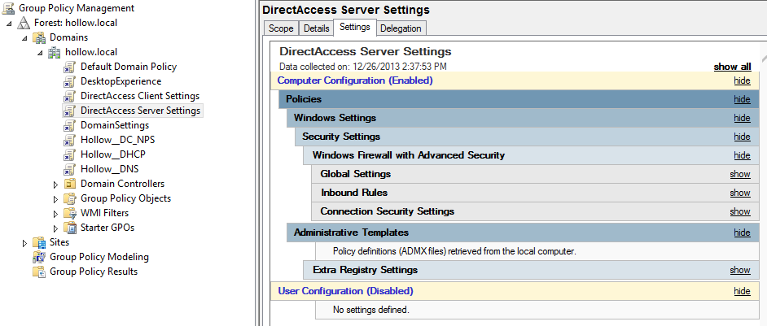The width and height of the screenshot is (767, 326).
Task: Click the Inbound Rules heading
Action: click(354, 193)
